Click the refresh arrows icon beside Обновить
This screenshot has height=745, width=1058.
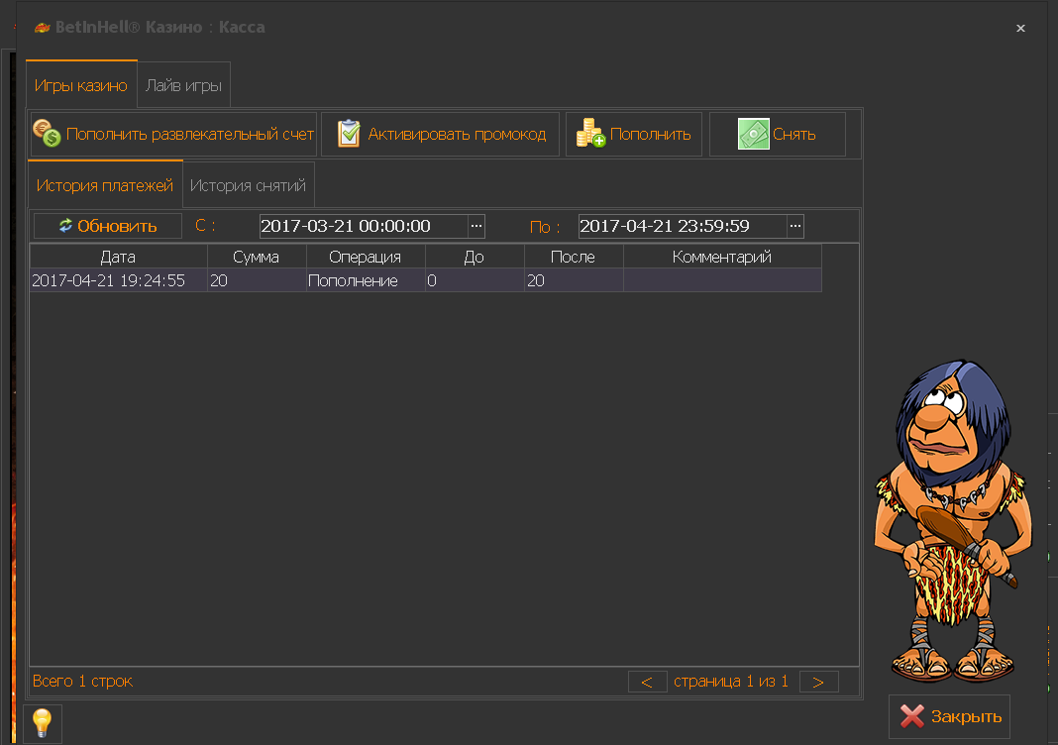tap(65, 226)
